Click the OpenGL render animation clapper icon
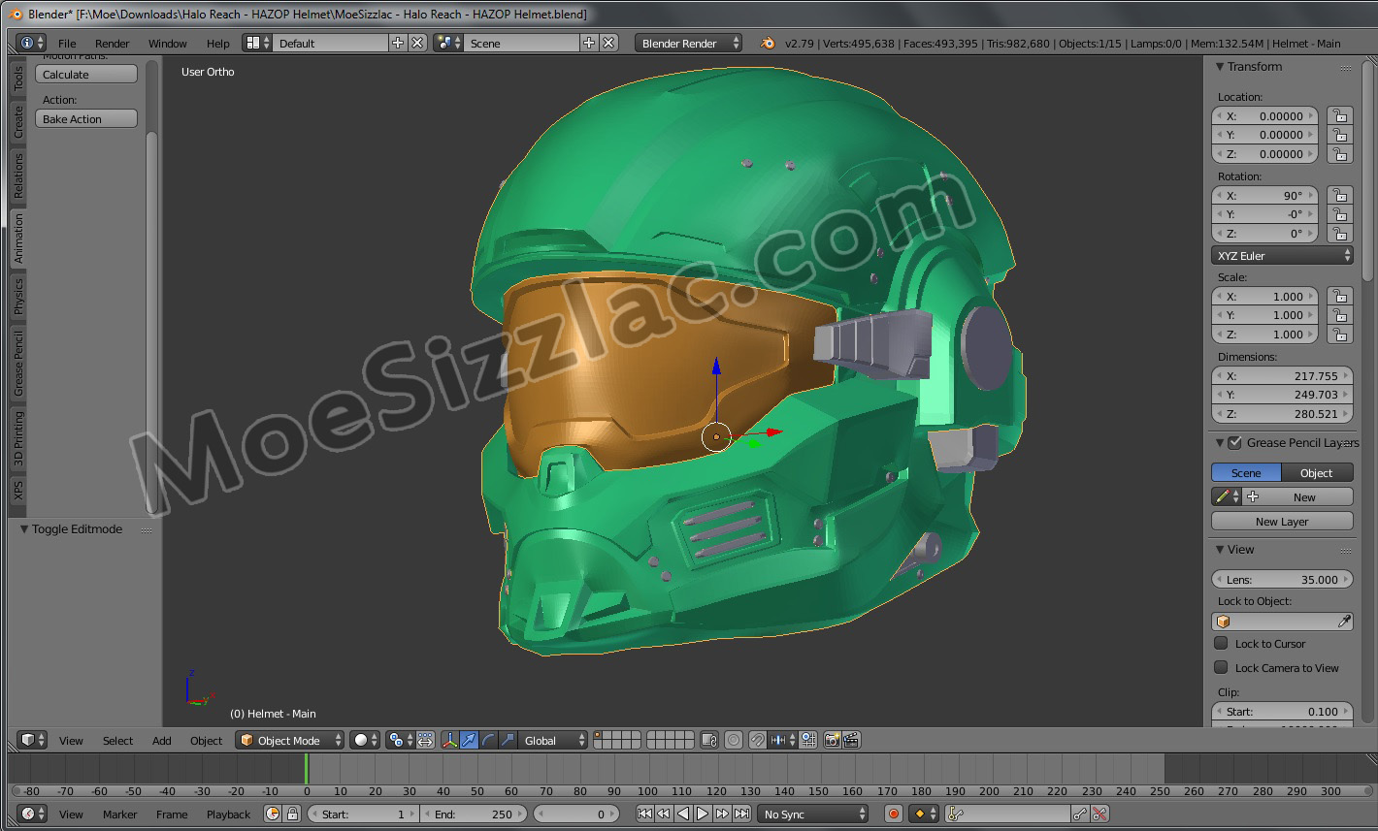Viewport: 1378px width, 831px height. pos(851,740)
